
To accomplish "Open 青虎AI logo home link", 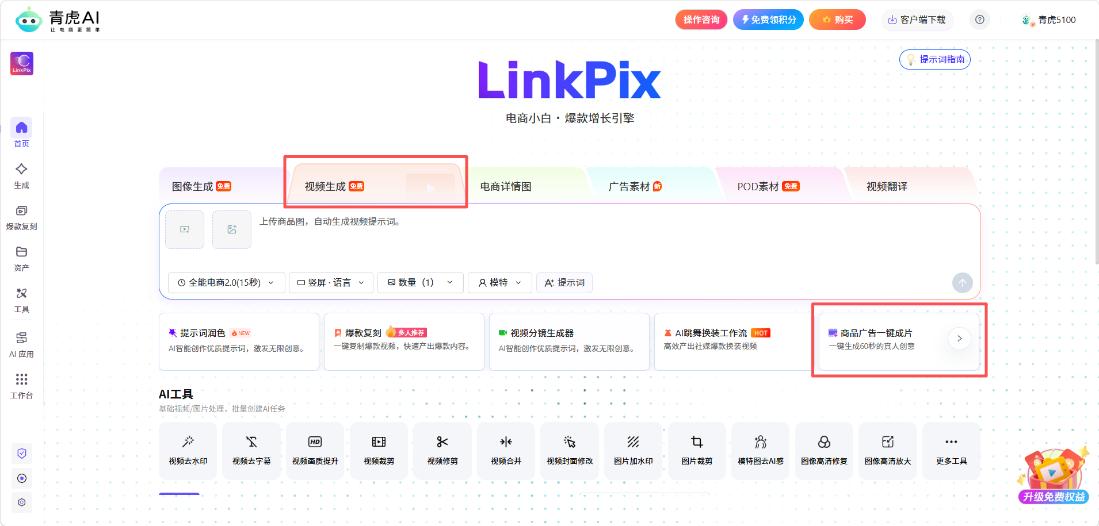I will pyautogui.click(x=58, y=20).
